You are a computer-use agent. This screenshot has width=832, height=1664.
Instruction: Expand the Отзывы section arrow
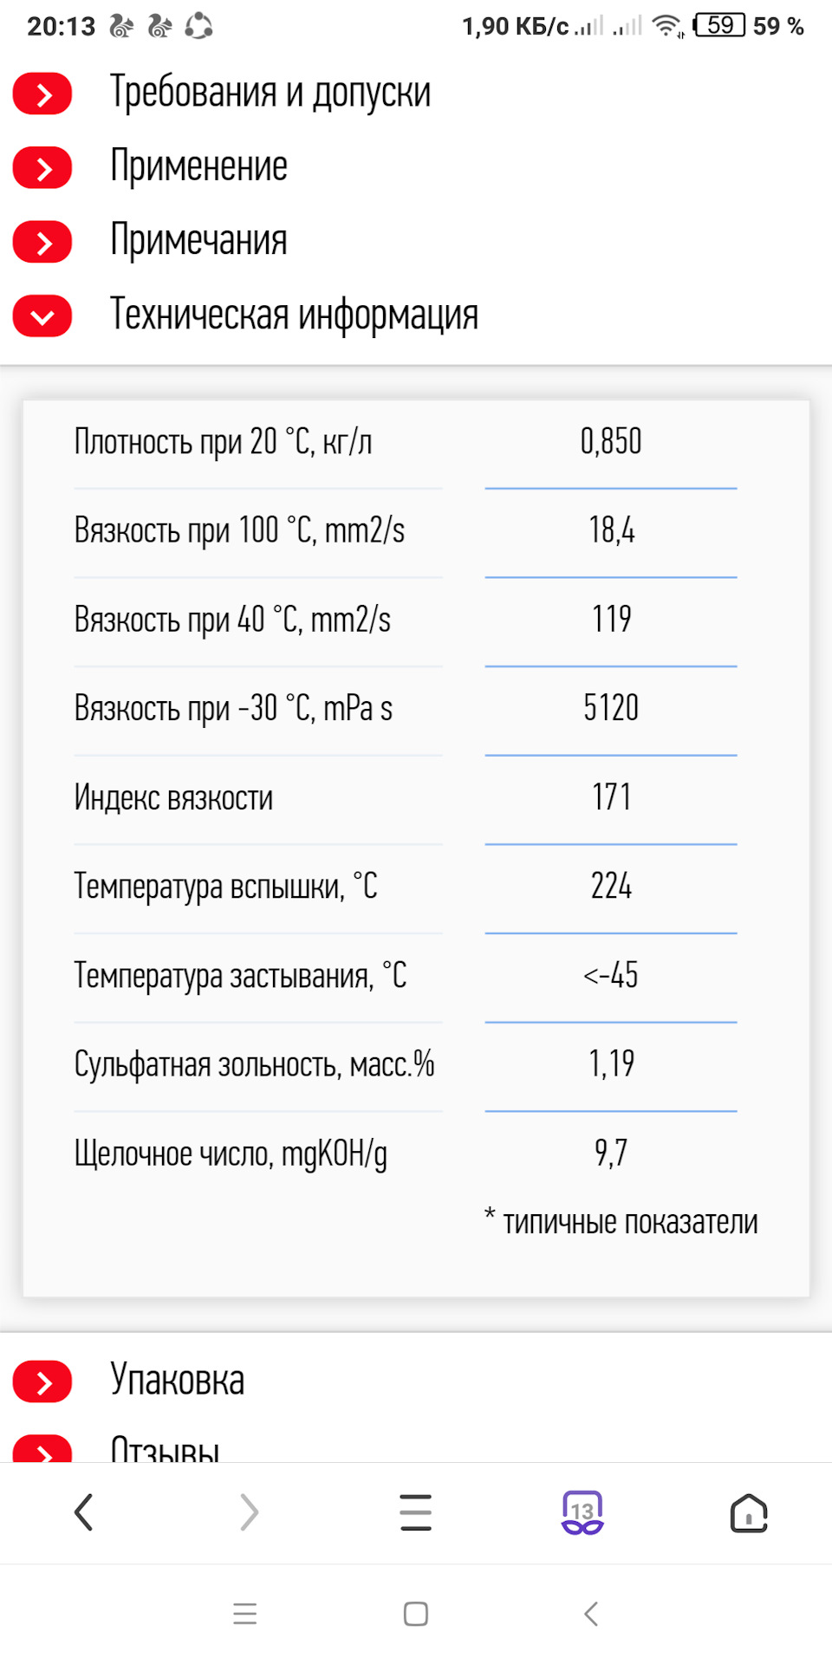(x=42, y=1451)
